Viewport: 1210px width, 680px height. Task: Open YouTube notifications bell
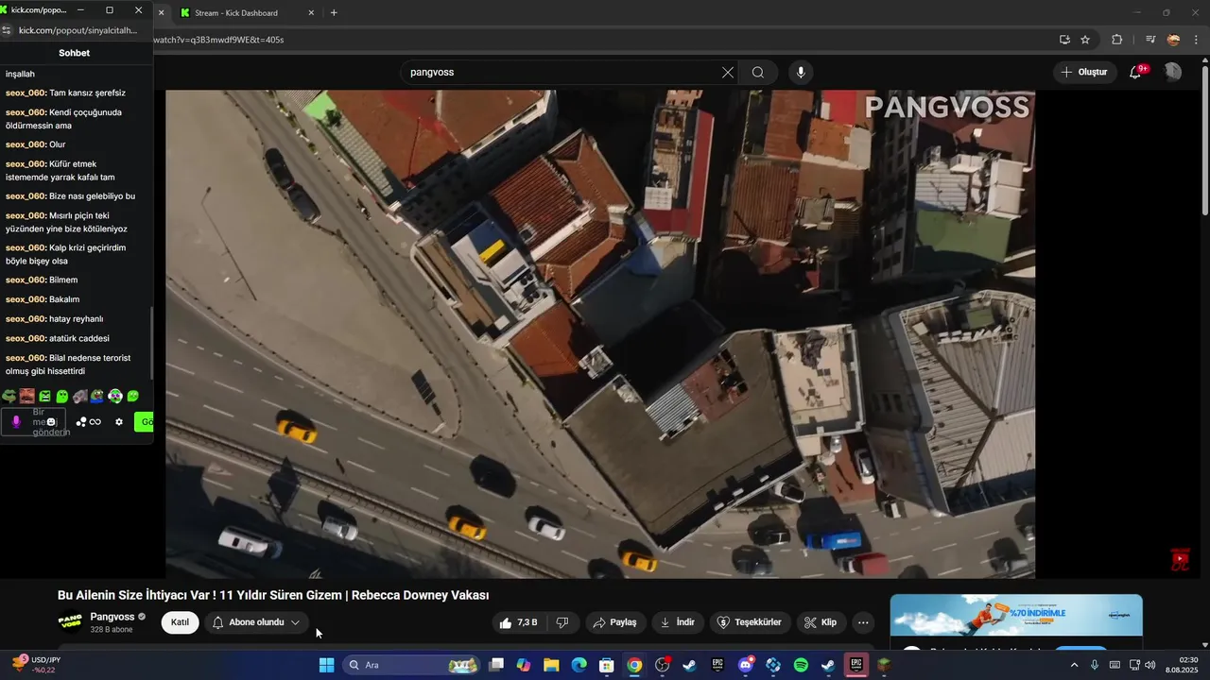[x=1136, y=72]
